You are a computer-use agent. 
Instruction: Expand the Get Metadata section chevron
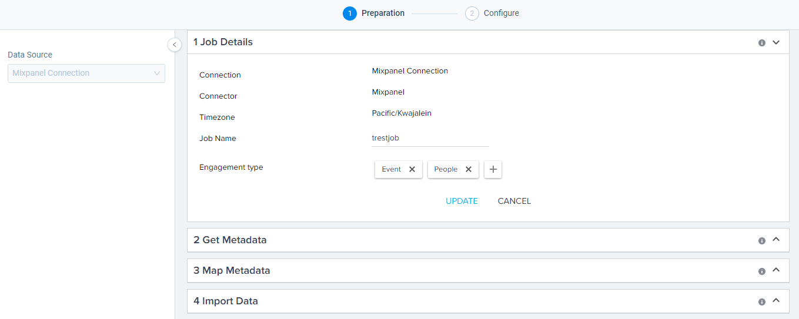pos(776,240)
